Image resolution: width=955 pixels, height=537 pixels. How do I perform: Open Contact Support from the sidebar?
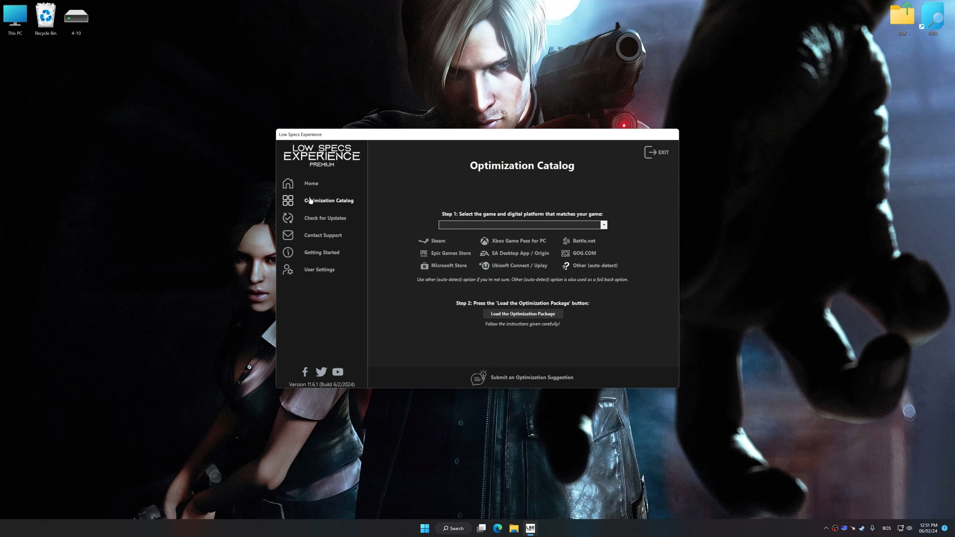click(x=312, y=235)
